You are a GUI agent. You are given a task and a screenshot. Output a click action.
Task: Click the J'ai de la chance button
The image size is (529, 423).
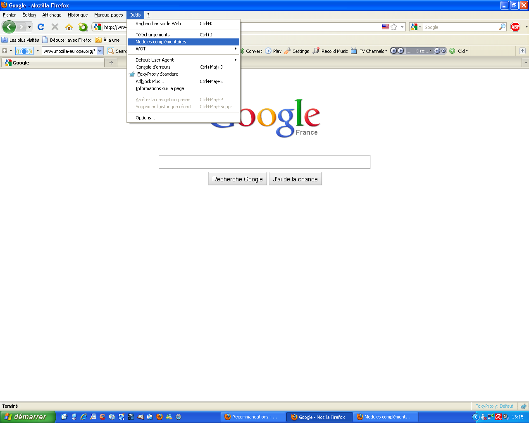pyautogui.click(x=295, y=179)
